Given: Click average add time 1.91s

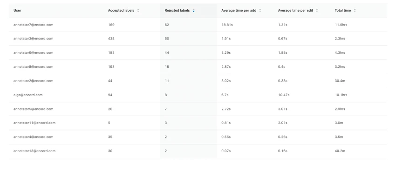Looking at the screenshot, I should pos(226,39).
